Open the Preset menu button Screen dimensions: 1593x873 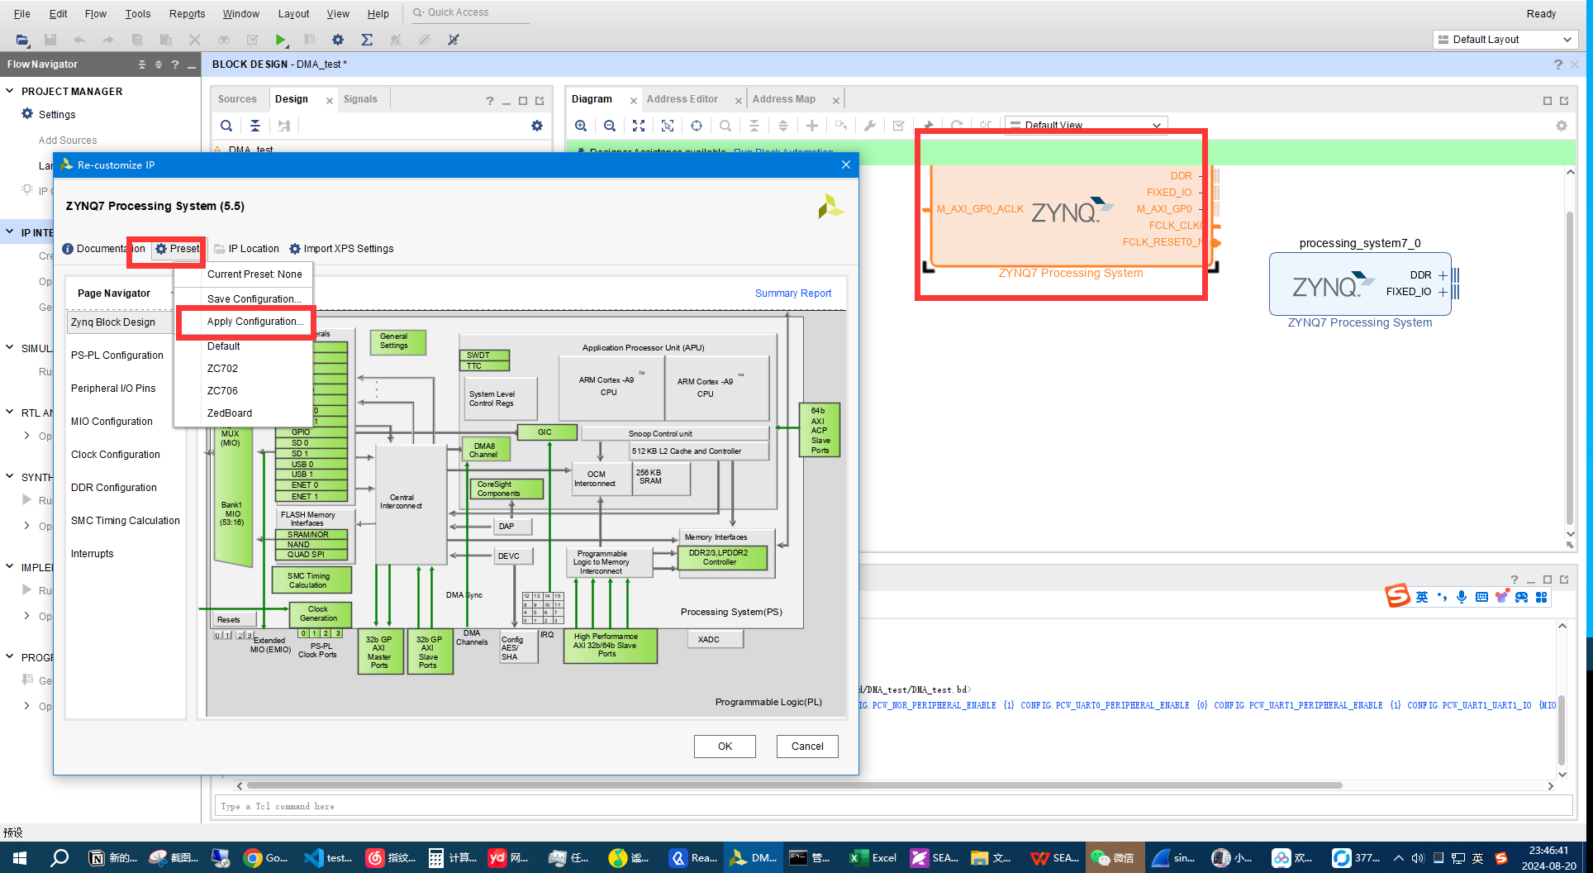coord(177,249)
